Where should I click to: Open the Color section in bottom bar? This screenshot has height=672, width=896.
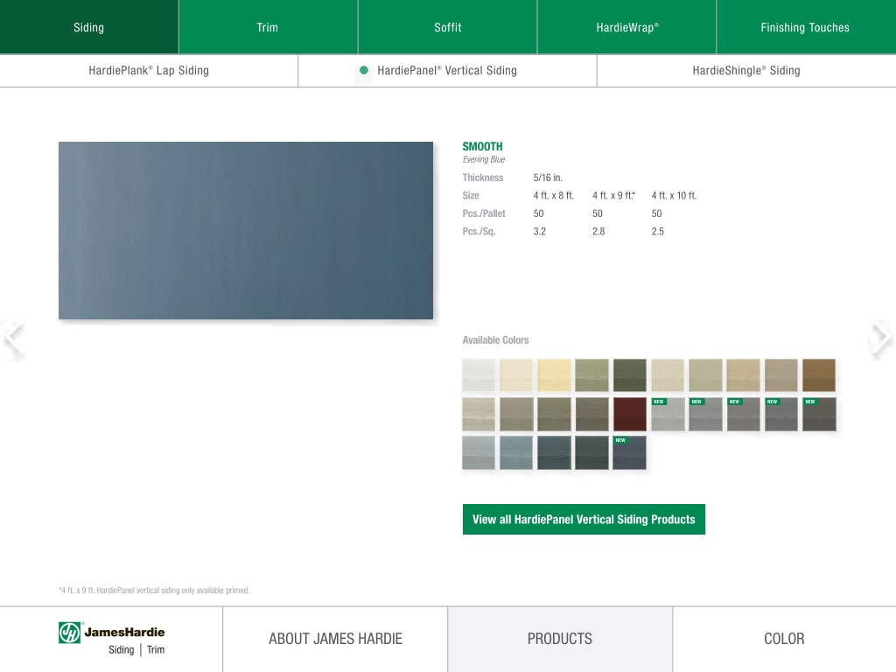[x=785, y=639]
